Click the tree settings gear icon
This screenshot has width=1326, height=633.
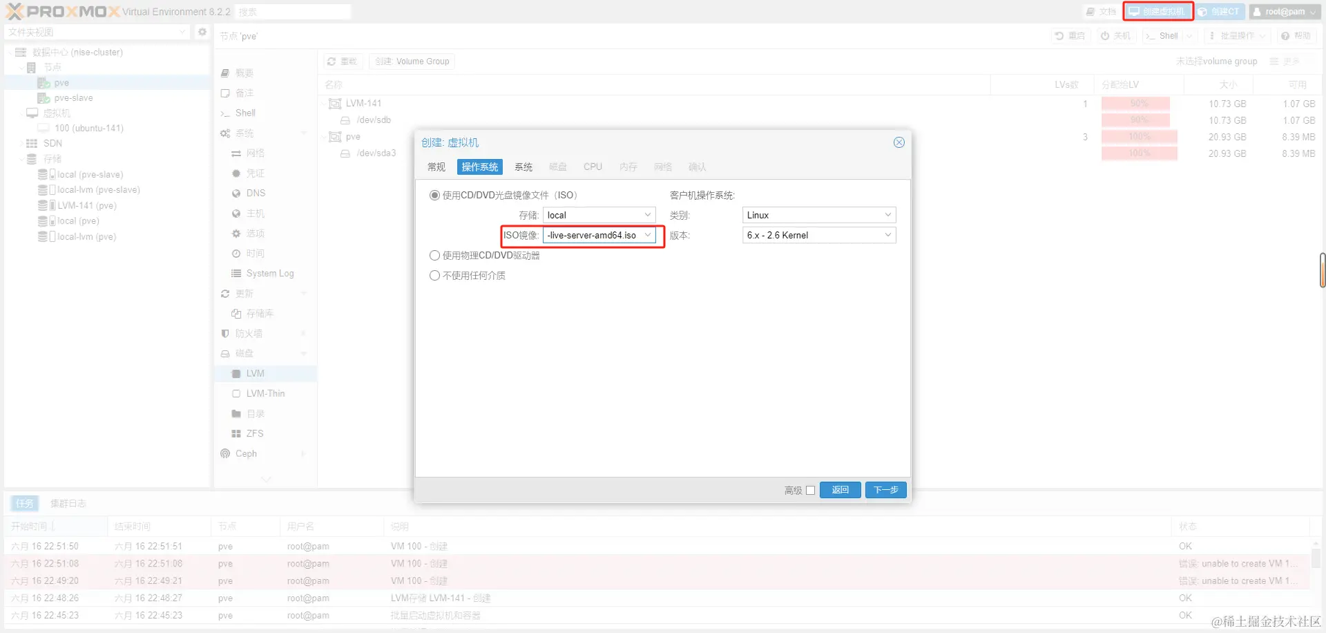[202, 32]
